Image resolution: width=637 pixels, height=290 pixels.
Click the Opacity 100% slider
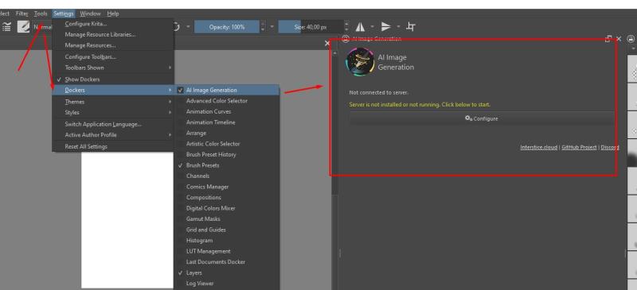tap(227, 27)
